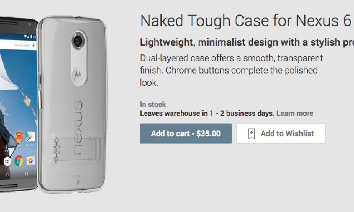Open the app drawer icon on the phone dock

pos(7,161)
